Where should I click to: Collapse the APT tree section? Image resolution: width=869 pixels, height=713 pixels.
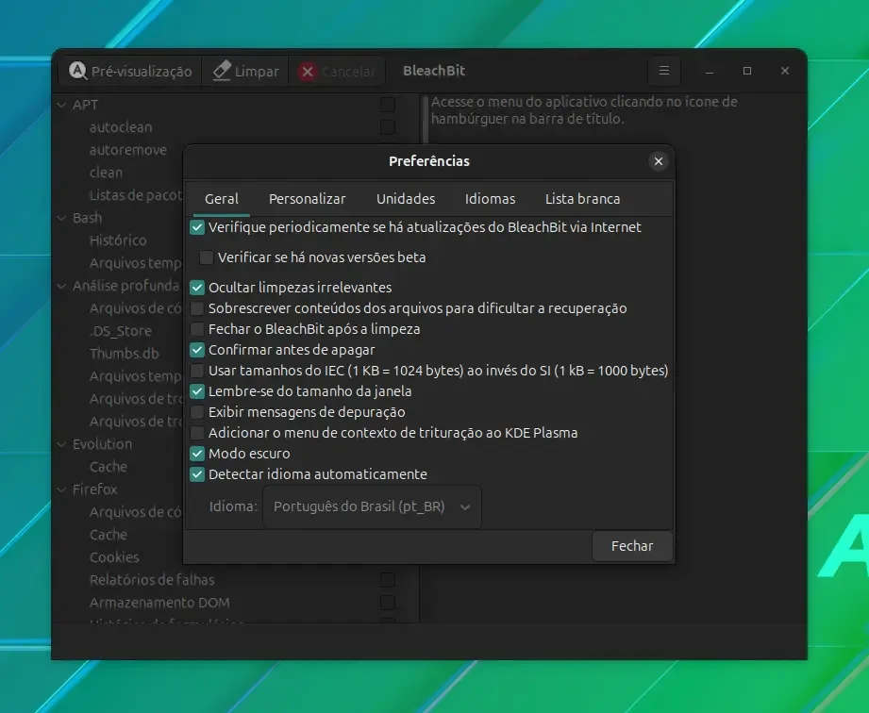(62, 105)
